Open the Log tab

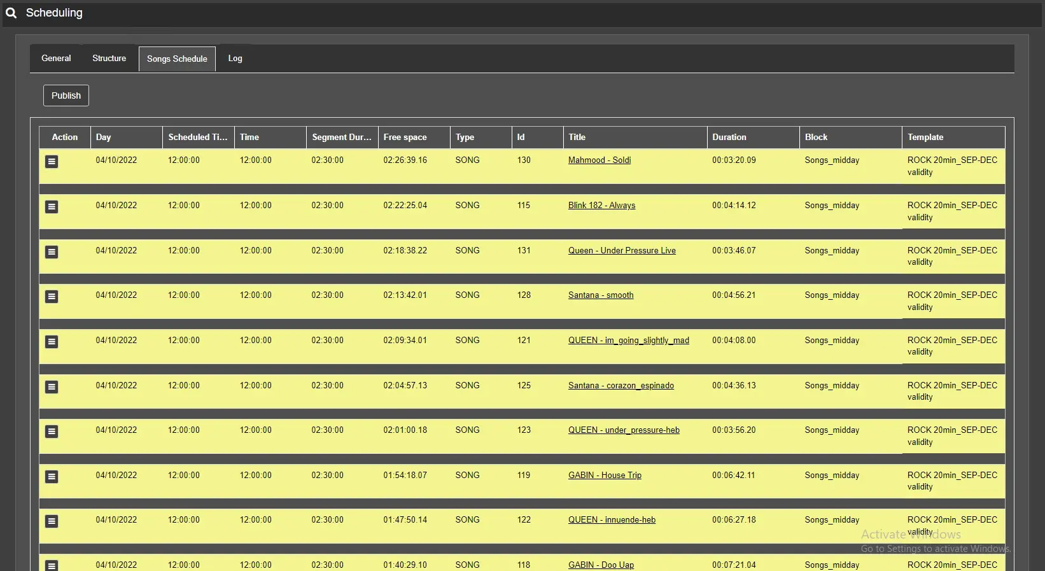coord(235,59)
